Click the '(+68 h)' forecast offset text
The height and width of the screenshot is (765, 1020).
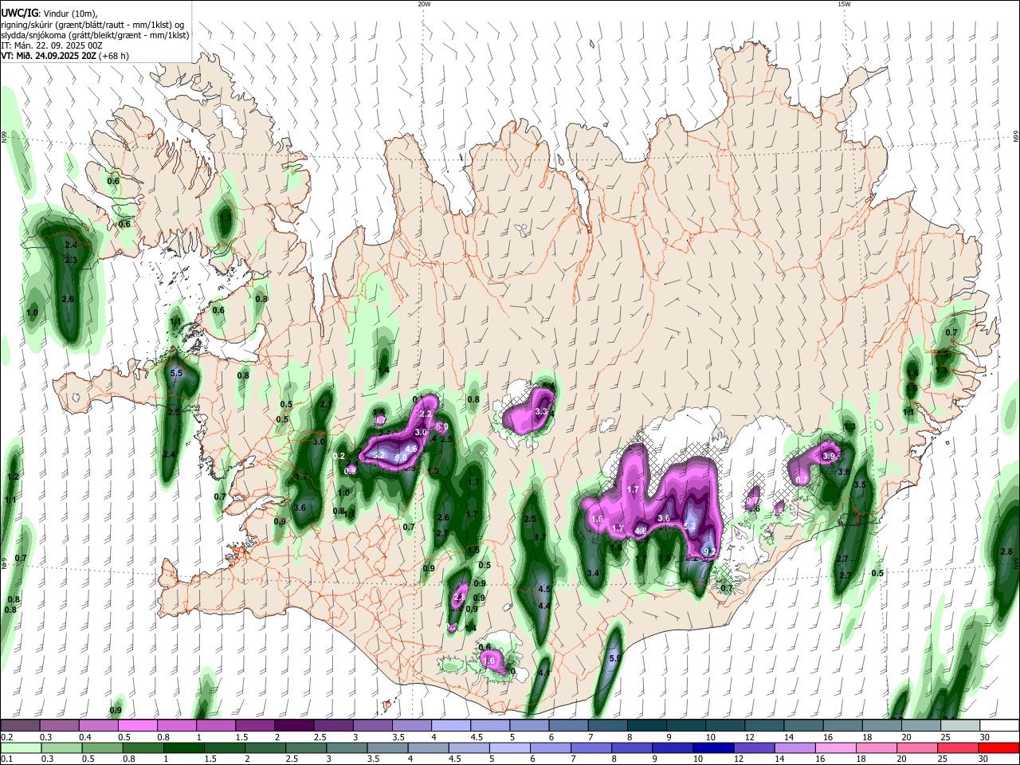(x=115, y=56)
